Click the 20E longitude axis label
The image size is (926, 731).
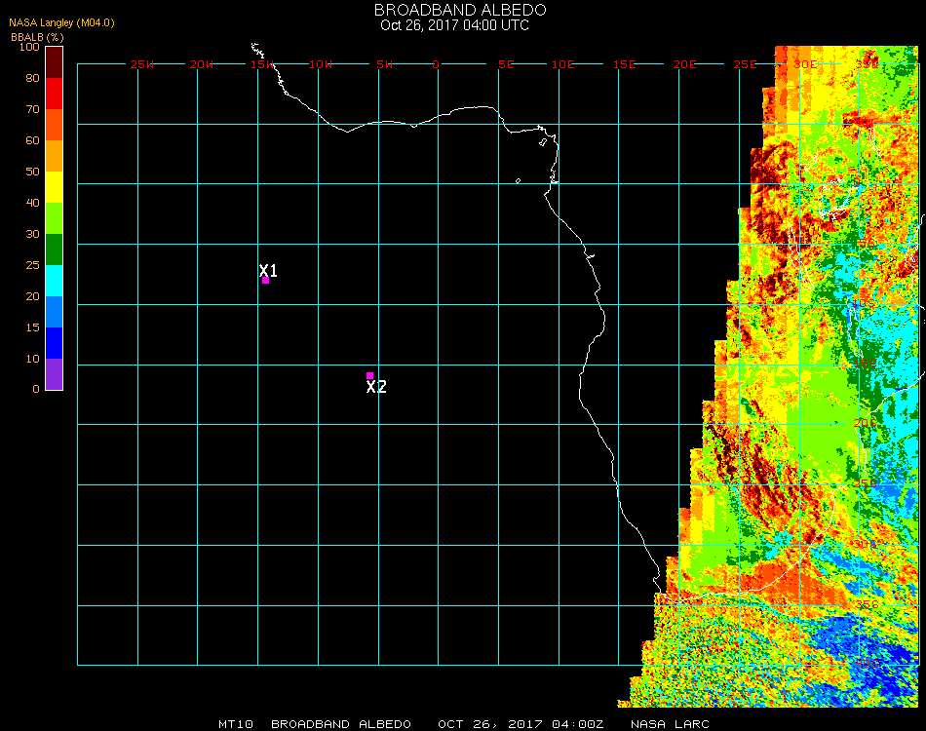pos(685,64)
